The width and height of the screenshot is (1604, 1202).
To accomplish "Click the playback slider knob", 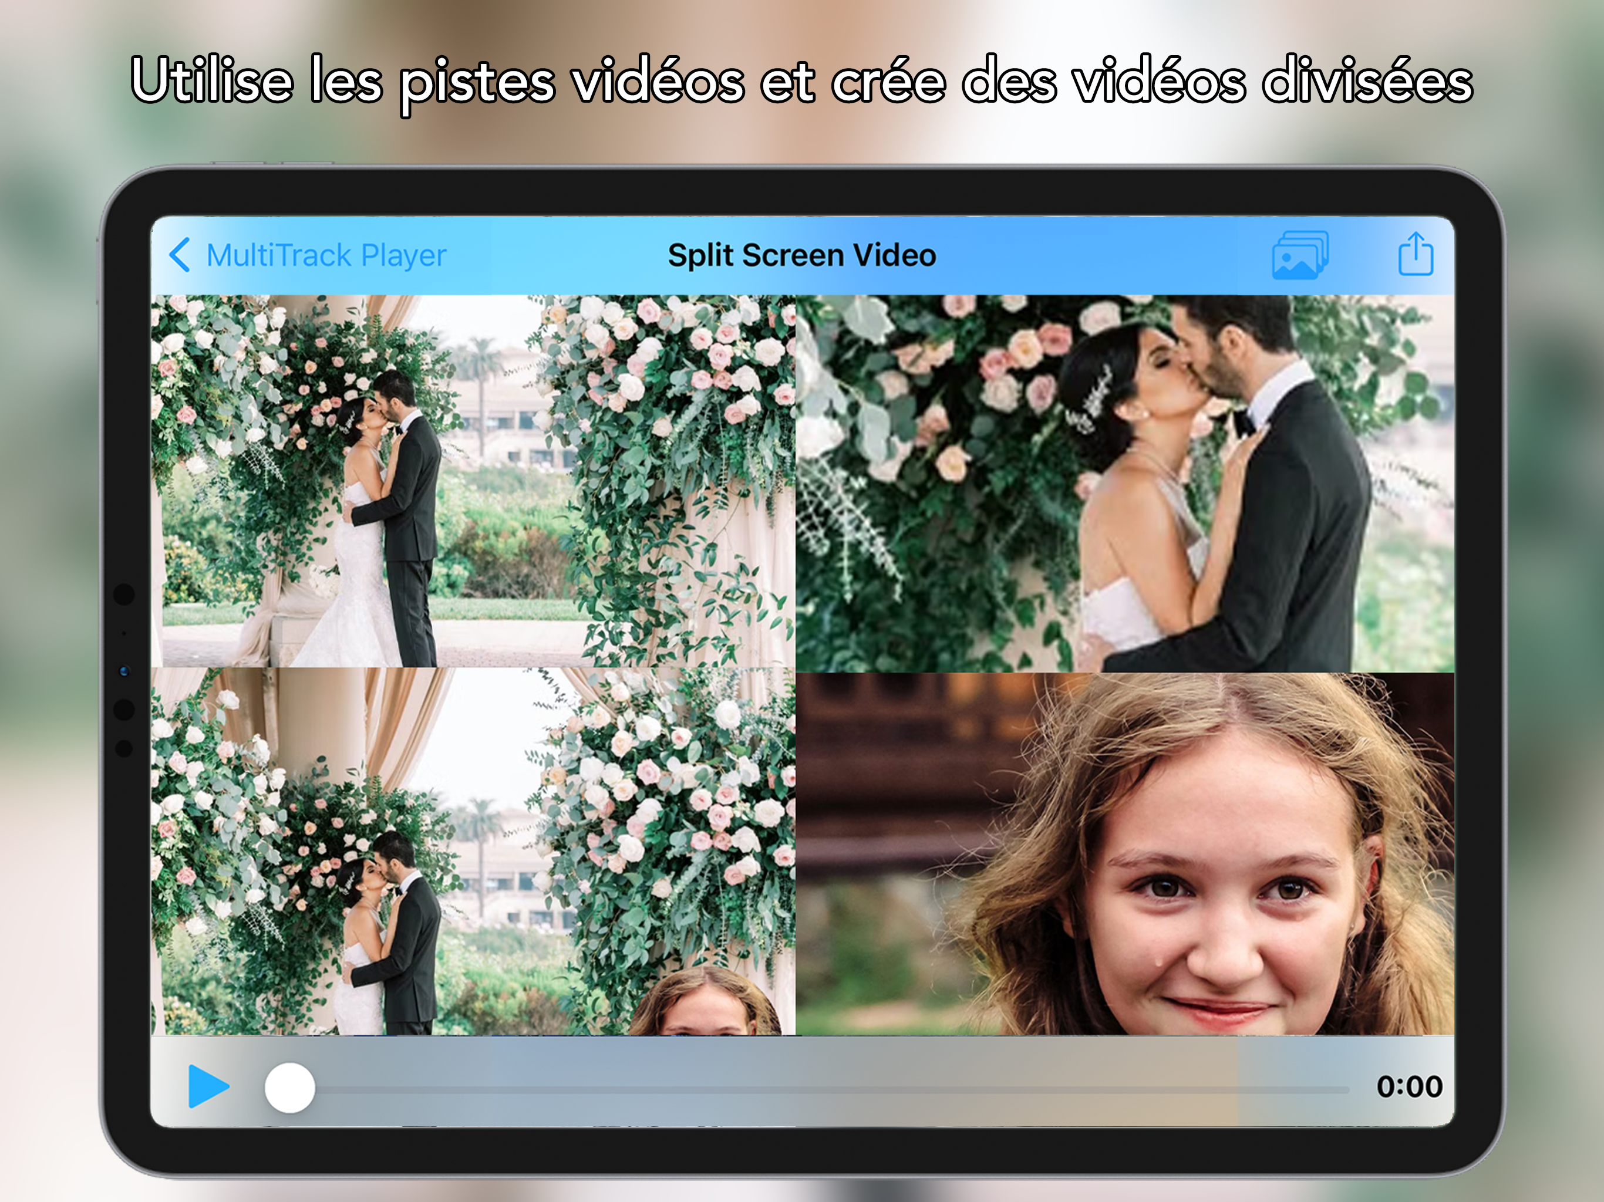I will pos(289,1088).
